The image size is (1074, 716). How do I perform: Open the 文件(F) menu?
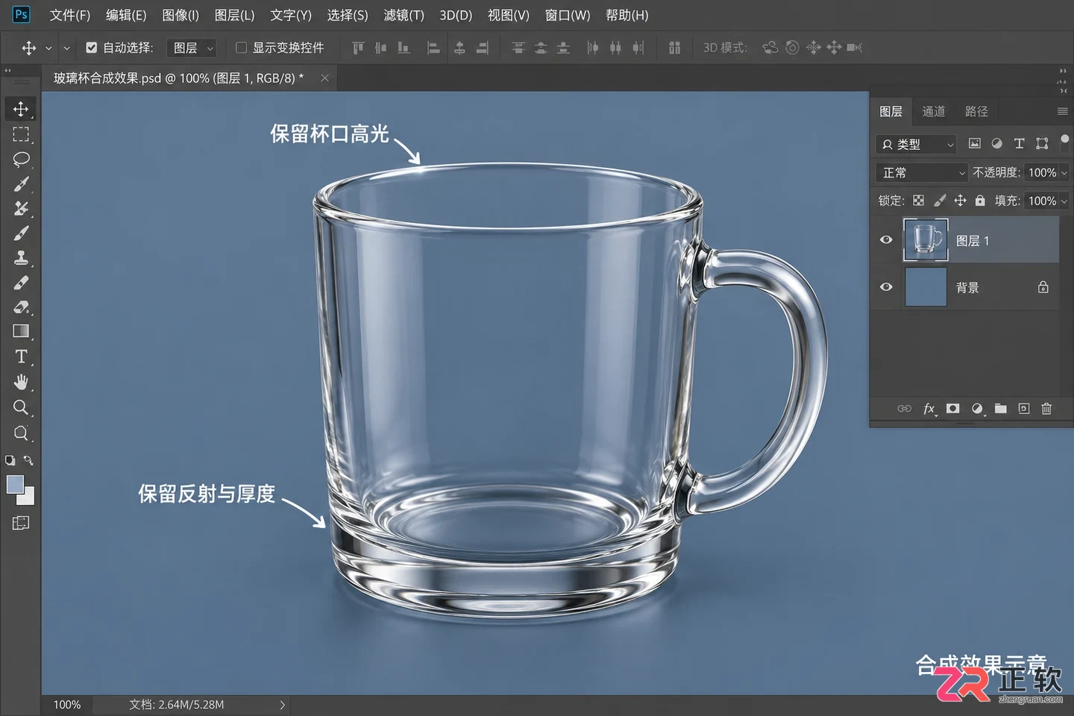[70, 15]
